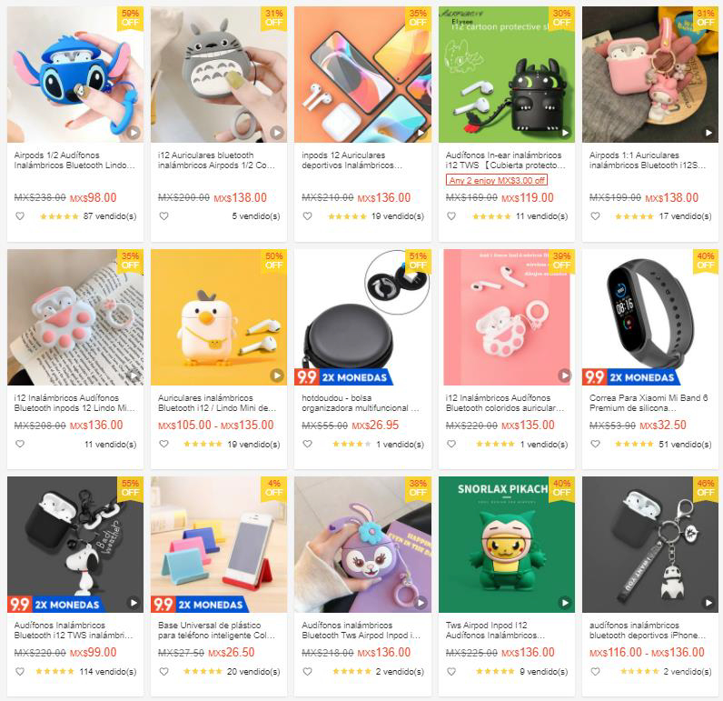
Task: Click the 59% OFF badge on Stitch case
Action: coord(130,18)
